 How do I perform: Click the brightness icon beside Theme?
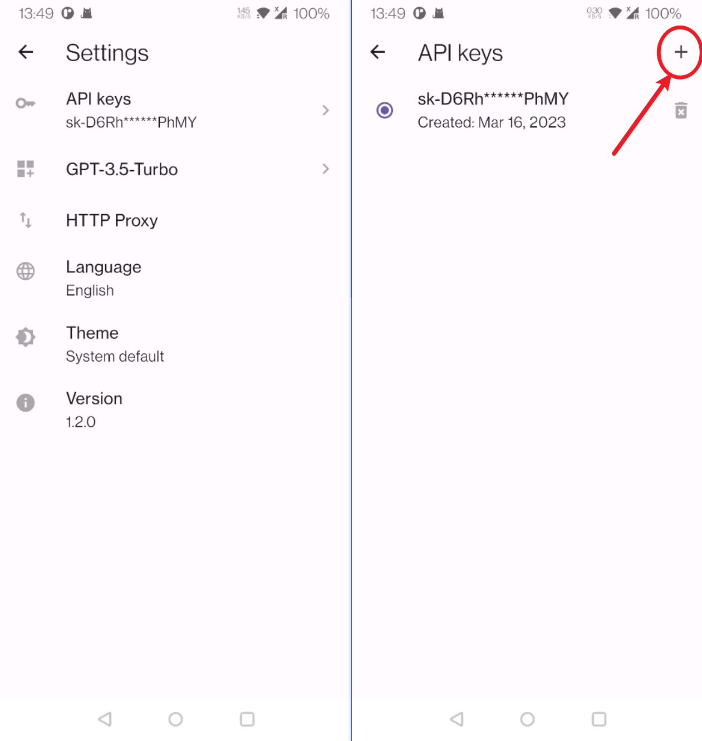click(x=26, y=337)
